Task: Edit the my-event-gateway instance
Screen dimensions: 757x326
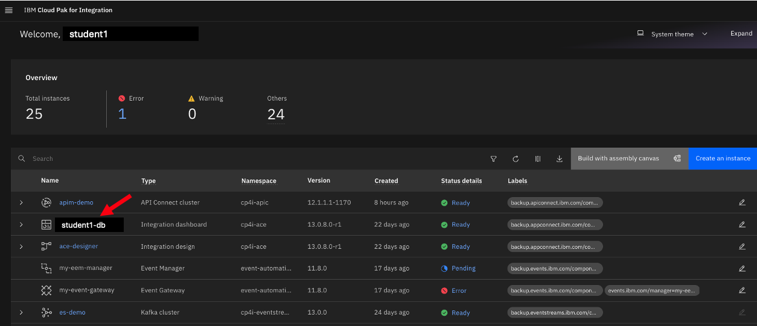Action: coord(743,290)
